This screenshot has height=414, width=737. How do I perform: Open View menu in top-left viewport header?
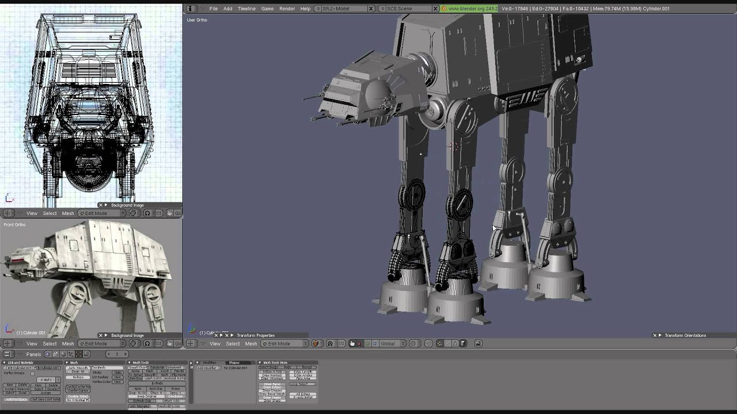pos(32,213)
